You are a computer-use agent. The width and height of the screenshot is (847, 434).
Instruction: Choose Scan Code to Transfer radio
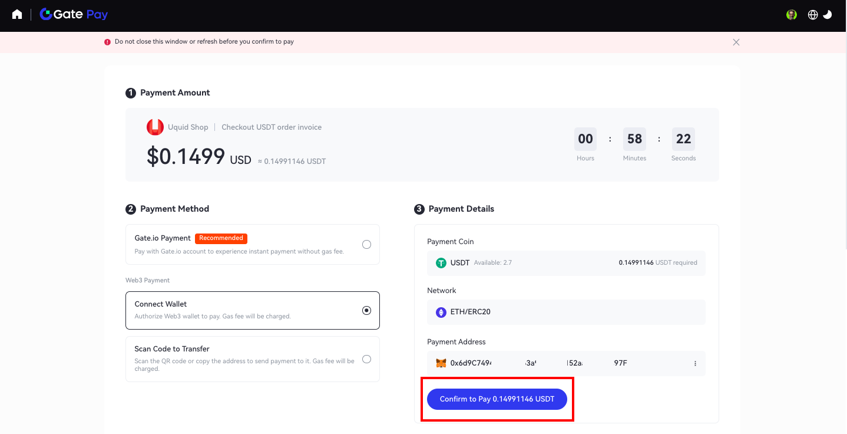(x=366, y=359)
